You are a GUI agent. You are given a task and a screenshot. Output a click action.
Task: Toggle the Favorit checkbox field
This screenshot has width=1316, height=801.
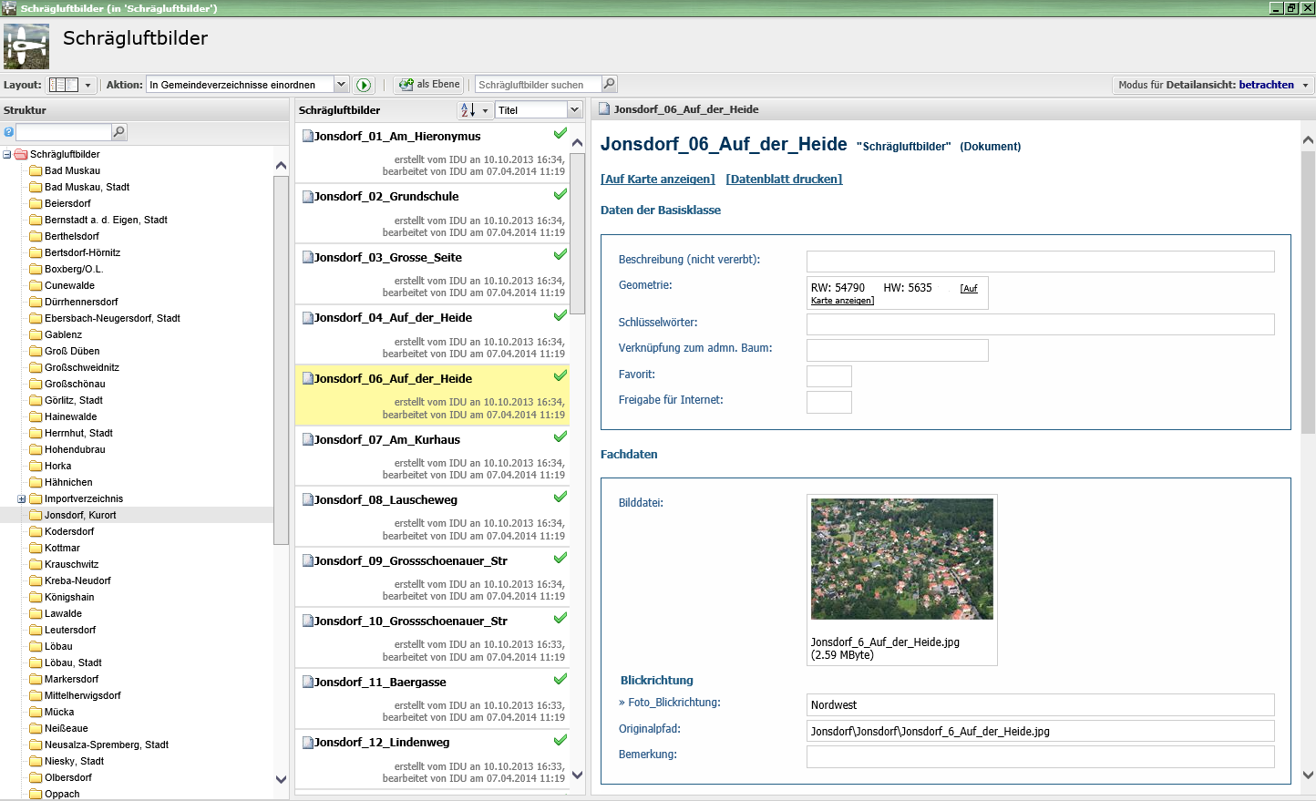[828, 375]
